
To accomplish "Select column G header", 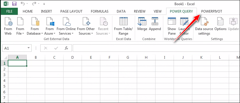I will pos(128,58).
